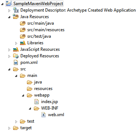Collapse the WEB-INF folder node

pos(30,109)
